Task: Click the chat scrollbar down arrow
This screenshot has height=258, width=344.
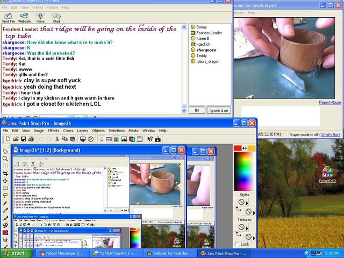Action: pyautogui.click(x=184, y=111)
